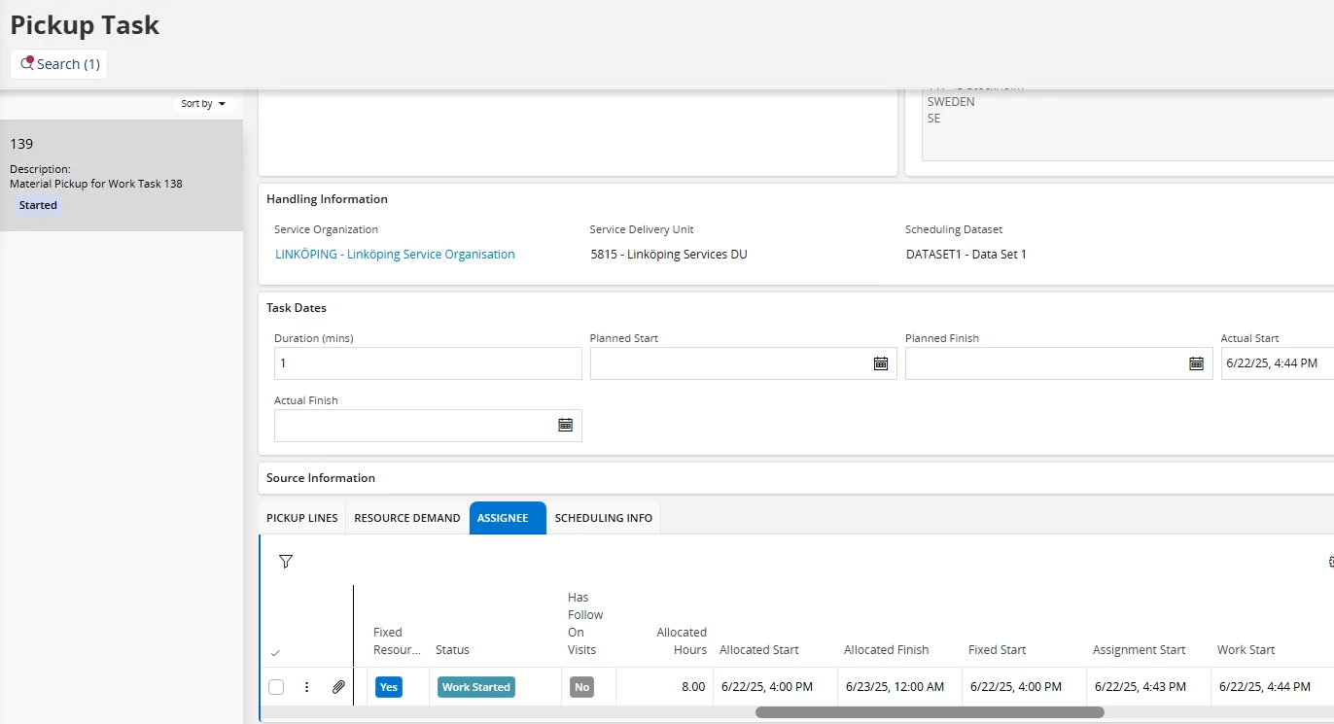
Task: Collapse the Task Dates section header
Action: [297, 308]
